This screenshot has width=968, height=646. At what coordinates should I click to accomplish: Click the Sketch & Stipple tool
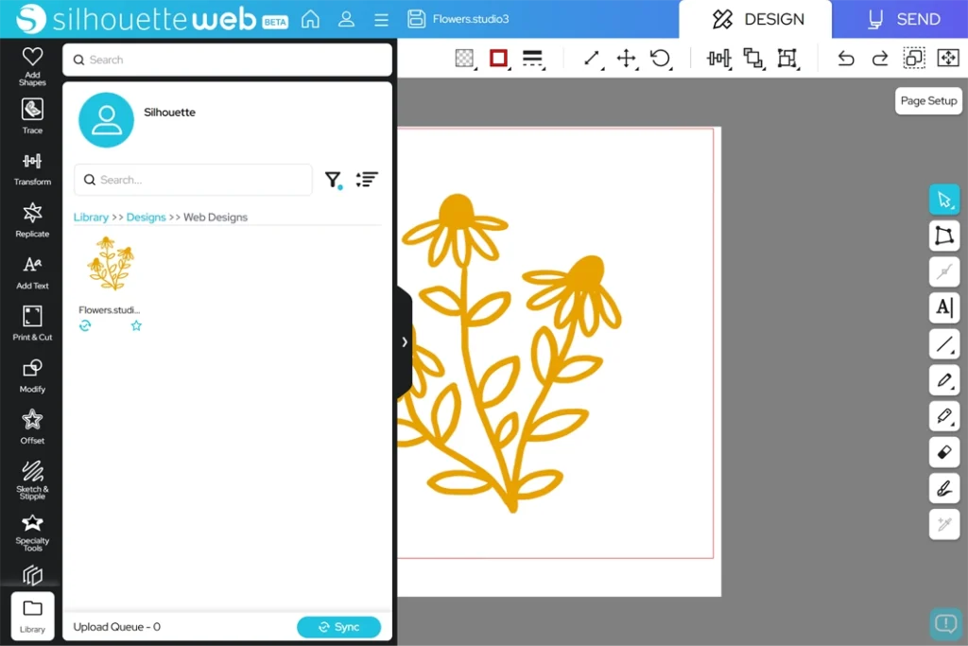click(x=32, y=478)
